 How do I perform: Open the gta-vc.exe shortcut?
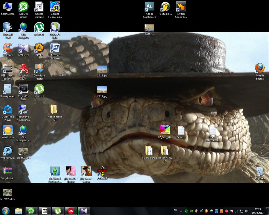click(71, 174)
